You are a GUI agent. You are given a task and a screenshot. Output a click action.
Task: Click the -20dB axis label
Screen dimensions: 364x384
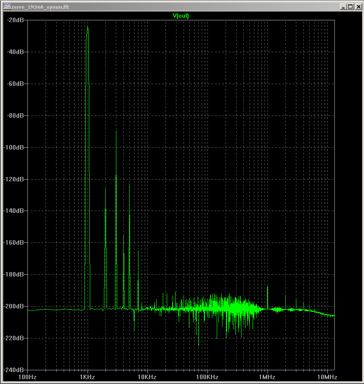coord(15,20)
